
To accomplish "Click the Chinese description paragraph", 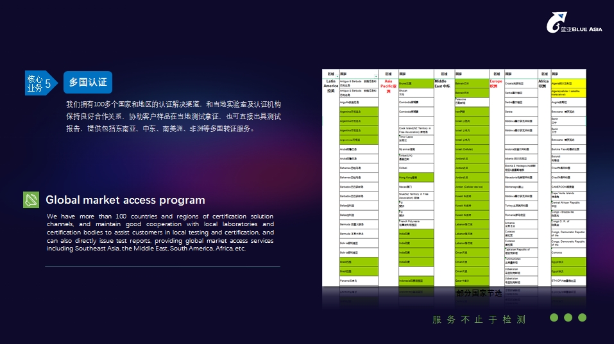I will [173, 116].
